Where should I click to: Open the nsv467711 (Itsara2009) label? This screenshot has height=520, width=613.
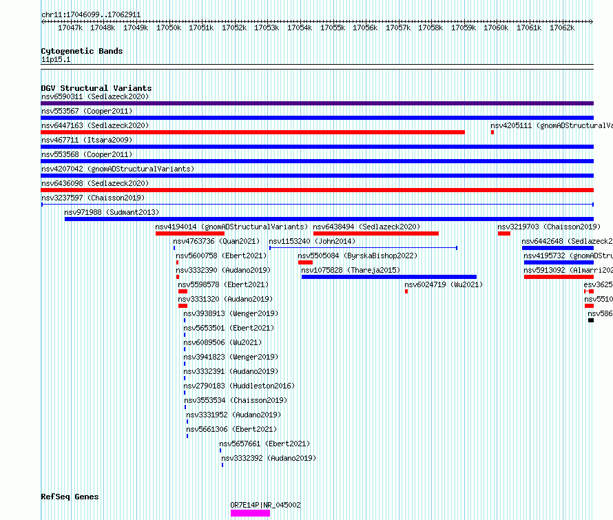(x=87, y=140)
